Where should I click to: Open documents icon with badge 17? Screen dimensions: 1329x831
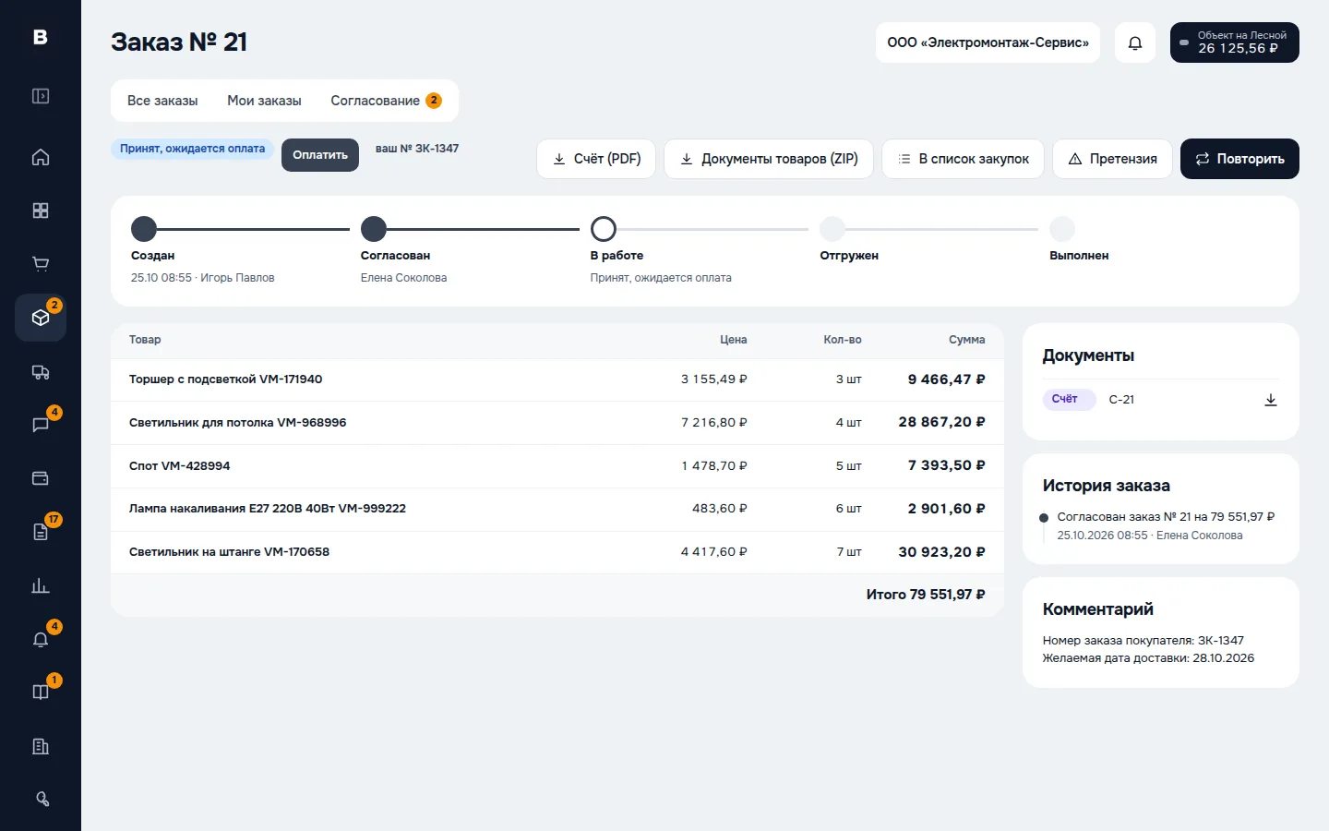[x=41, y=532]
